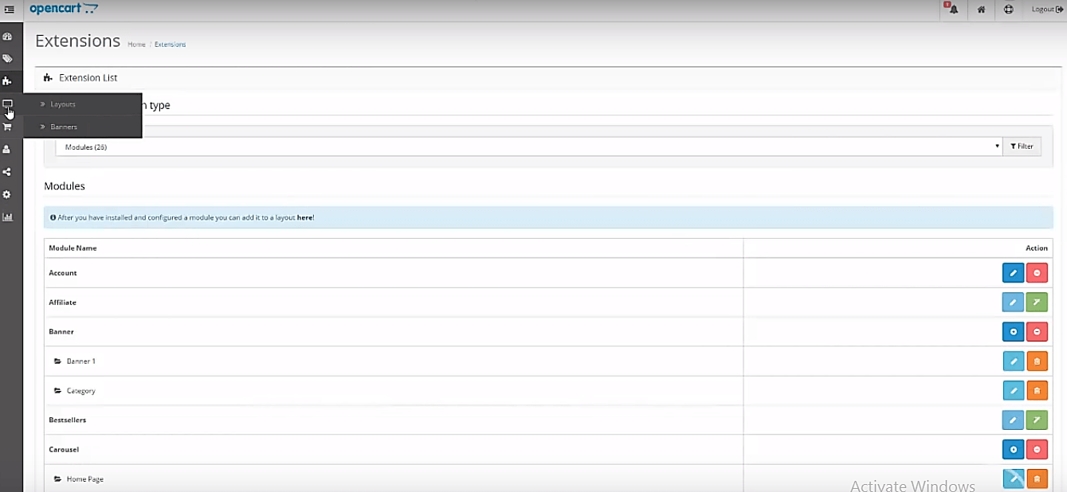Click the Banner 1 row label
This screenshot has height=492, width=1067.
coord(80,361)
